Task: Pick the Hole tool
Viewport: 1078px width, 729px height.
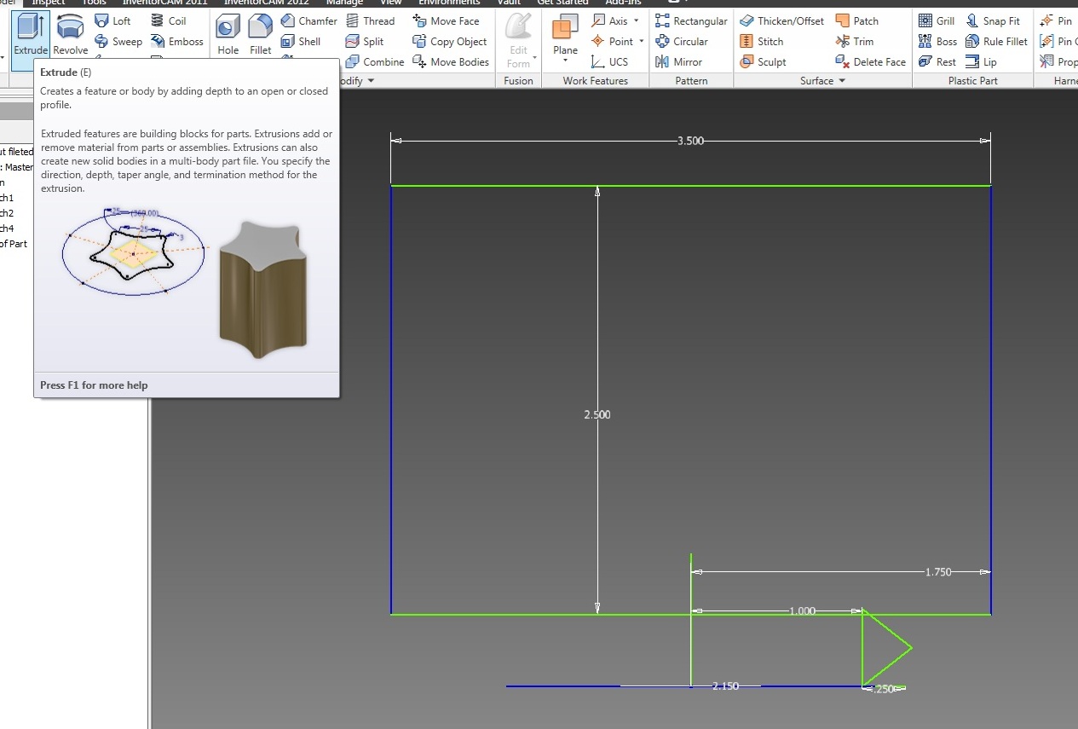Action: [x=228, y=34]
